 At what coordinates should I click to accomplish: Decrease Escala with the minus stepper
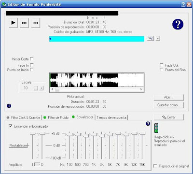pos(36,88)
